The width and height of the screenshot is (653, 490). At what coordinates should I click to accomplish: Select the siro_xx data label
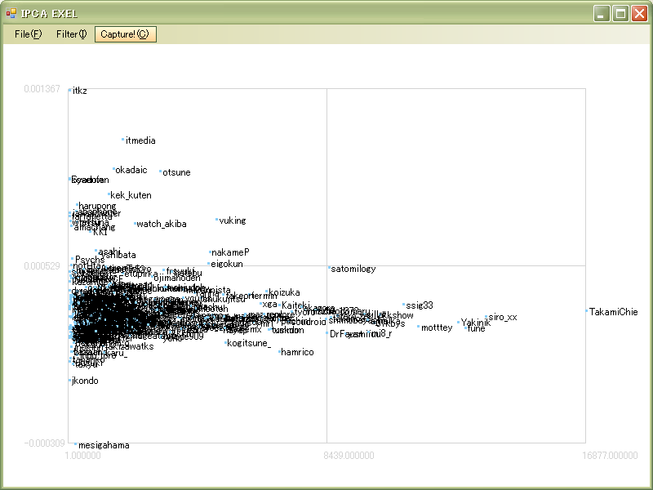[503, 318]
